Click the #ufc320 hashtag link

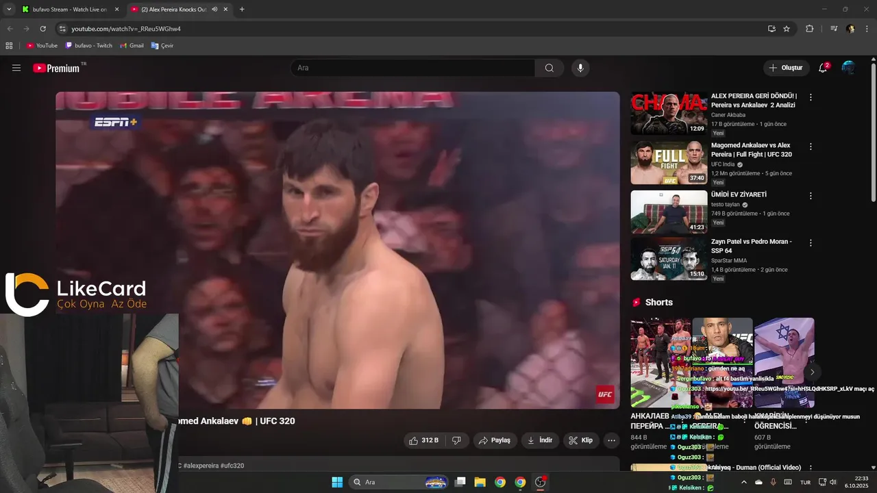pos(232,466)
